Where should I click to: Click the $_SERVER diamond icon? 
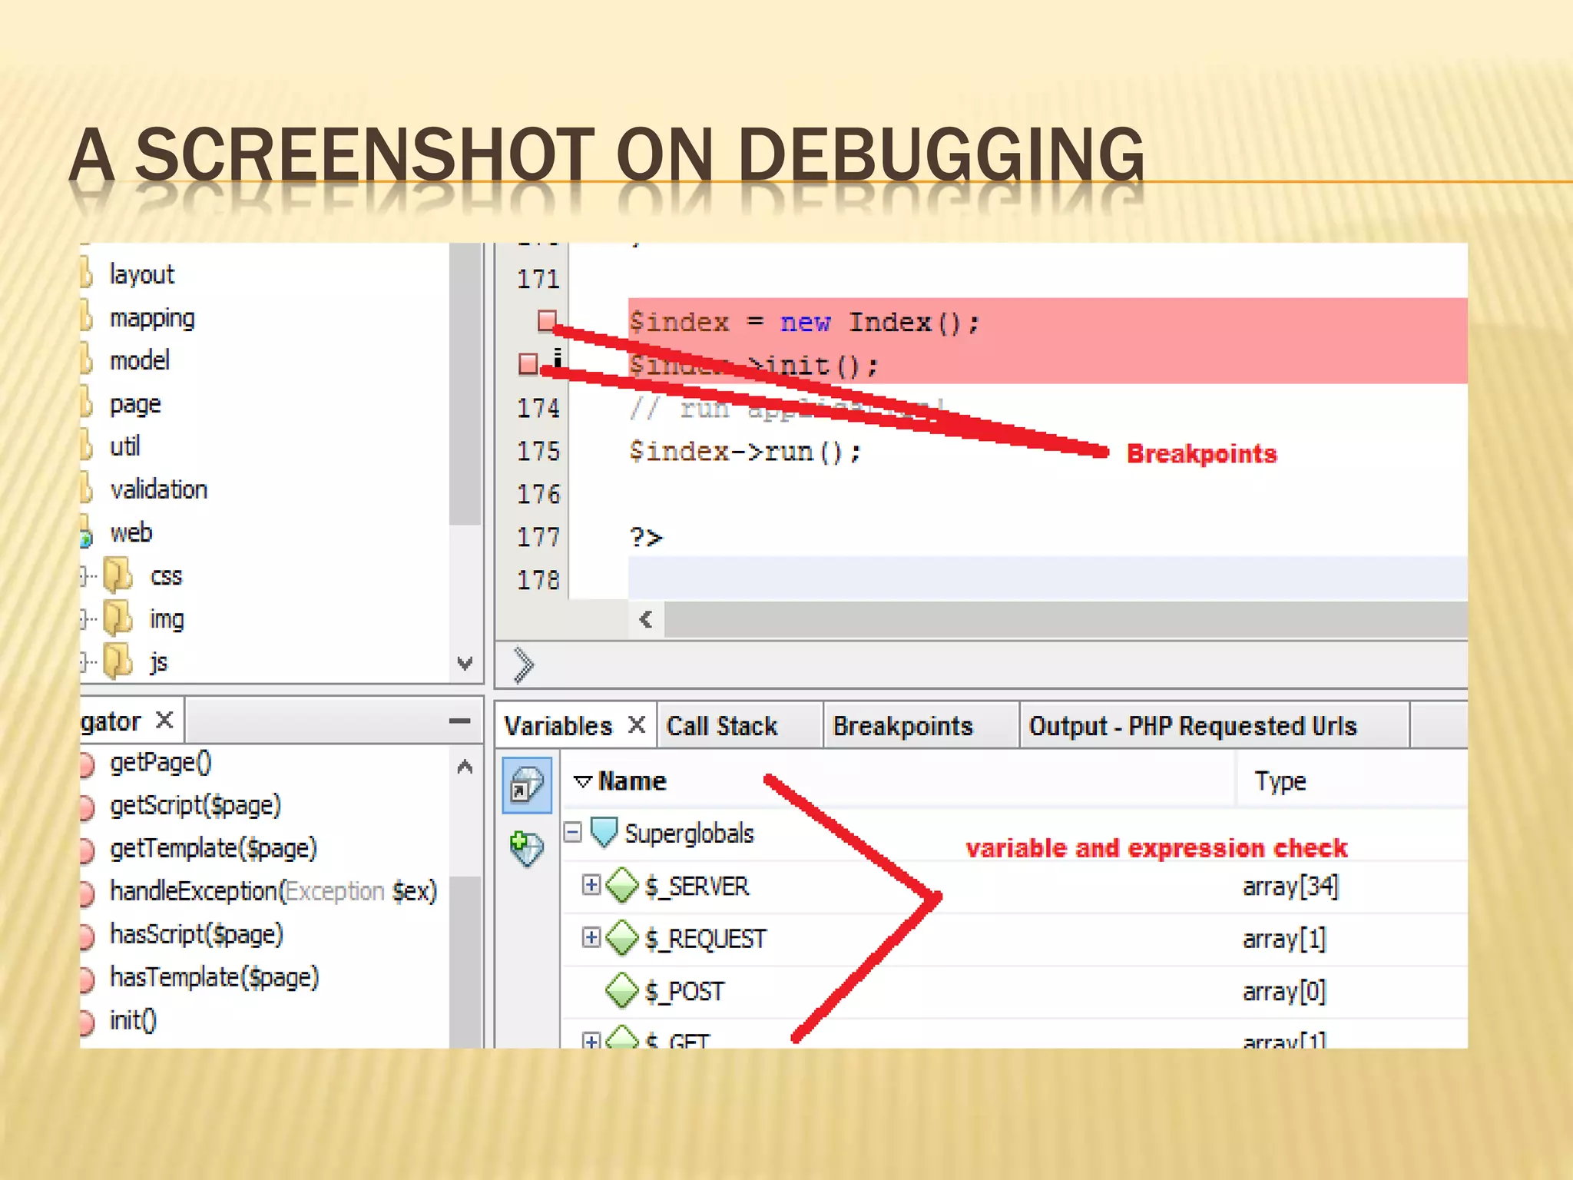point(622,885)
